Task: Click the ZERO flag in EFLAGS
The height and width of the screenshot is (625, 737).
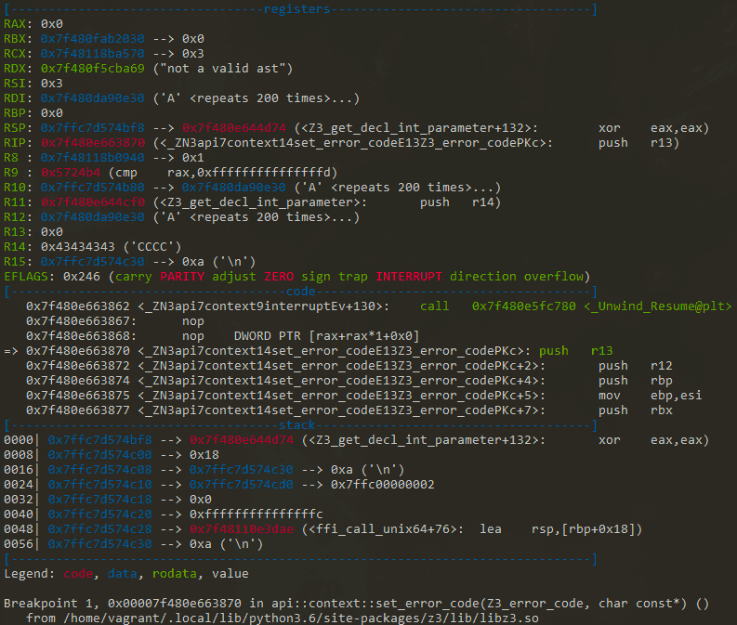Action: coord(279,277)
